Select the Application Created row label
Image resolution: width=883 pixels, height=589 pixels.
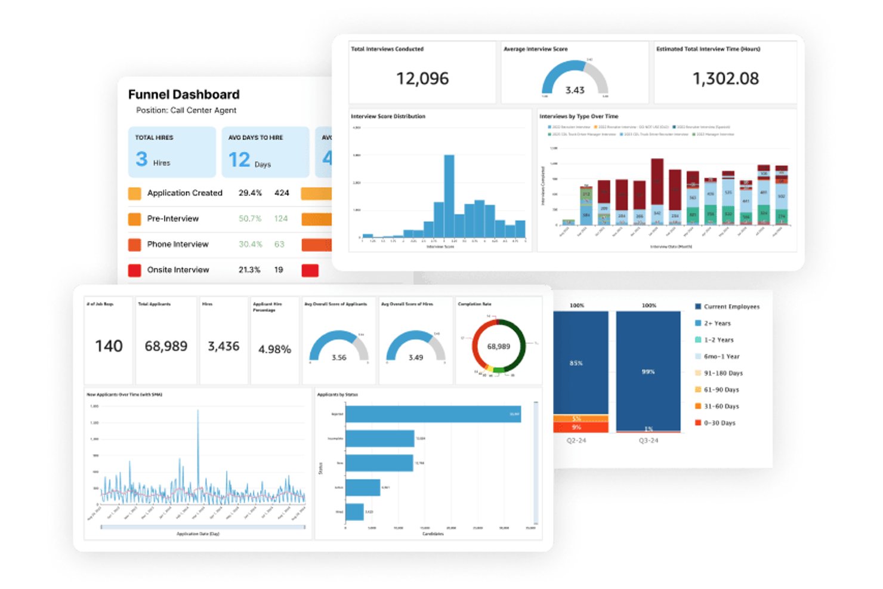pyautogui.click(x=185, y=193)
